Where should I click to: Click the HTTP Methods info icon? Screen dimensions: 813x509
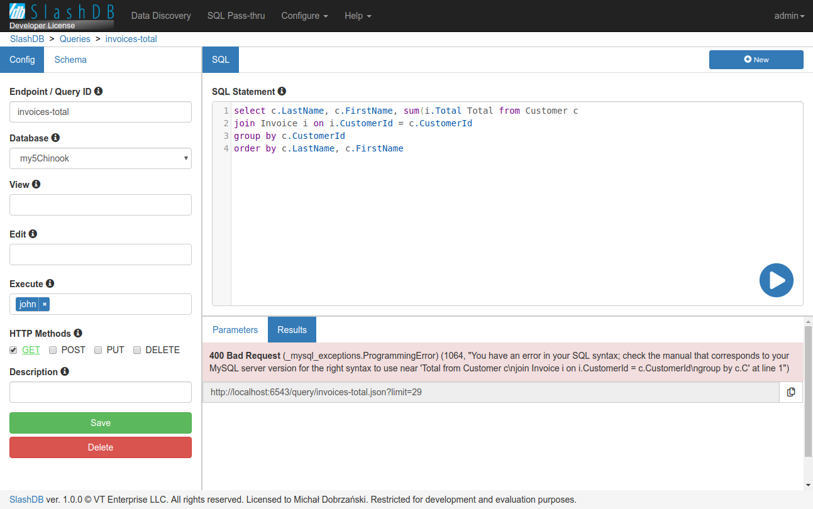[78, 333]
